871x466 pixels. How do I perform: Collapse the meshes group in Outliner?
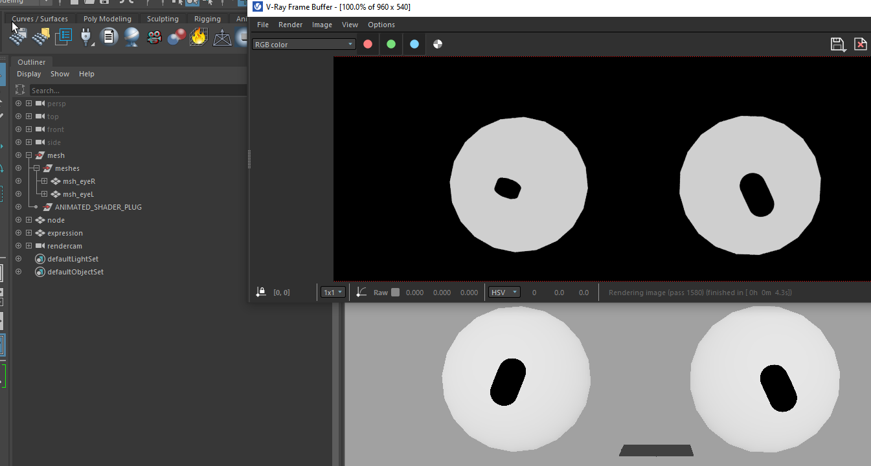click(x=36, y=168)
